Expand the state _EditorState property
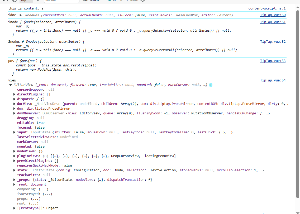Viewport: 300px width, 214px height. [x=15, y=170]
